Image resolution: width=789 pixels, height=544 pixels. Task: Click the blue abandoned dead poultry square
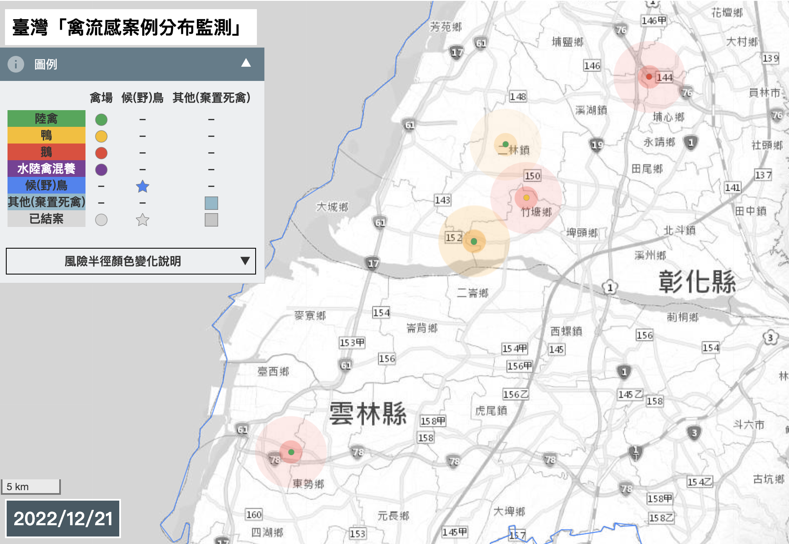click(x=211, y=203)
